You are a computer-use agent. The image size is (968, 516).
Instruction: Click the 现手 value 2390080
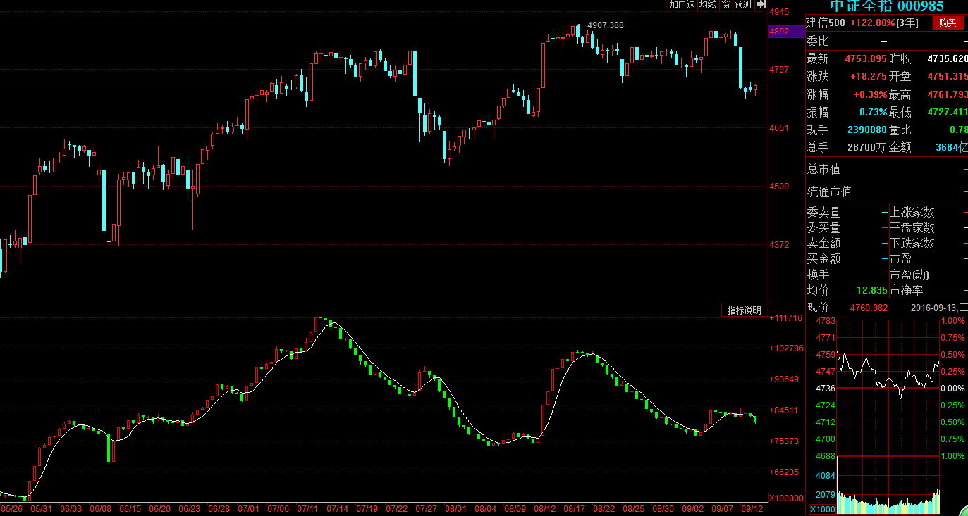pos(866,130)
